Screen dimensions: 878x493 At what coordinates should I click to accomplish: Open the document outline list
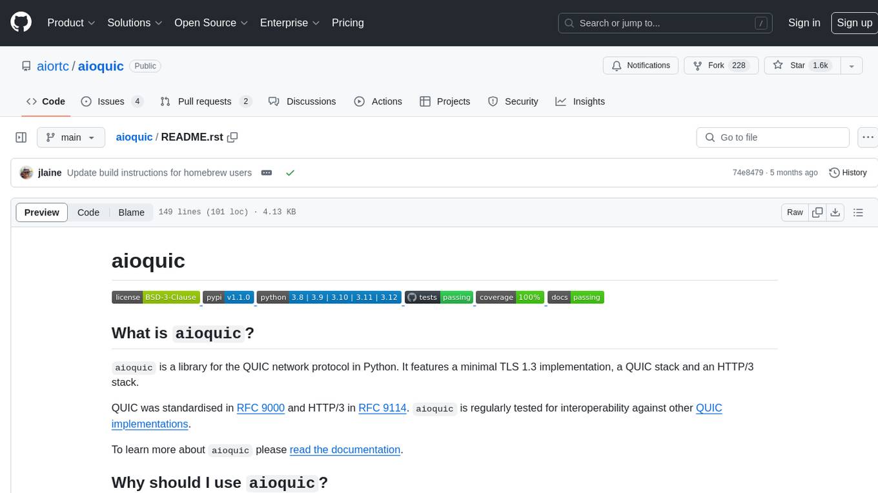click(x=858, y=212)
